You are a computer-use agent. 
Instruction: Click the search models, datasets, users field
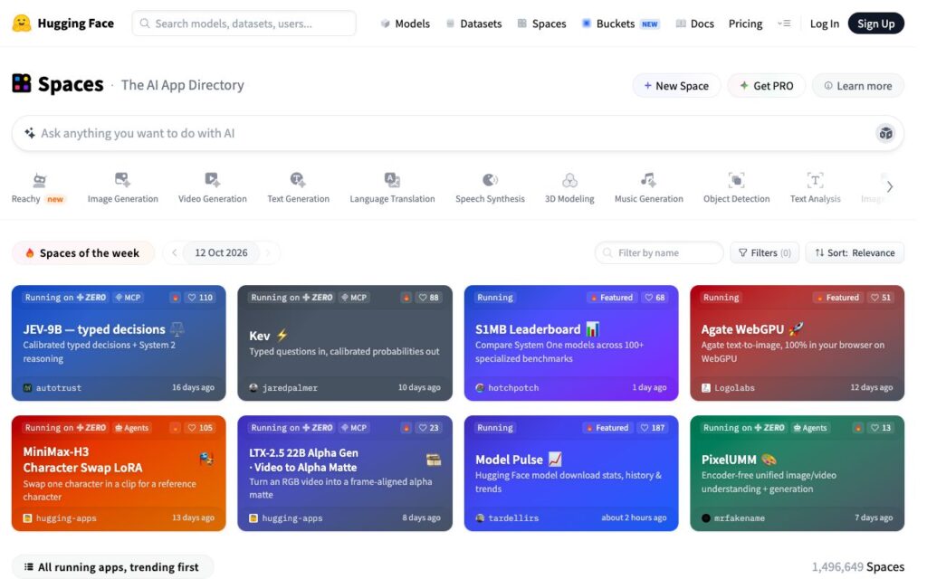(244, 24)
